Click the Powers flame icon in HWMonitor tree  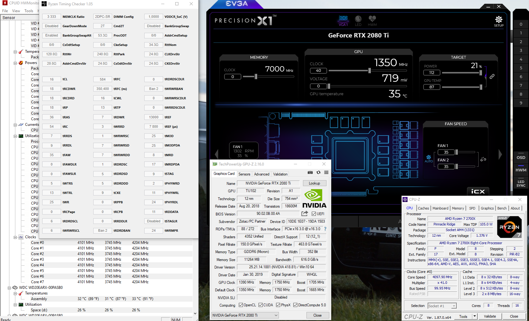point(21,63)
